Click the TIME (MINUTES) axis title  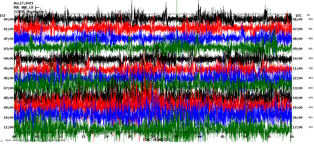tap(156, 140)
